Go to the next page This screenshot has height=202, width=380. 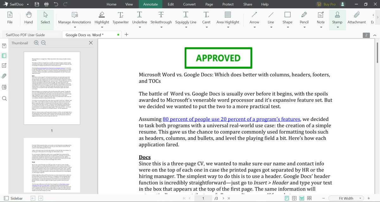tap(223, 198)
